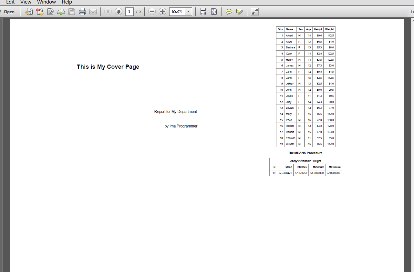Select the highlight text tool
Screen dimensions: 414x272
pos(239,12)
